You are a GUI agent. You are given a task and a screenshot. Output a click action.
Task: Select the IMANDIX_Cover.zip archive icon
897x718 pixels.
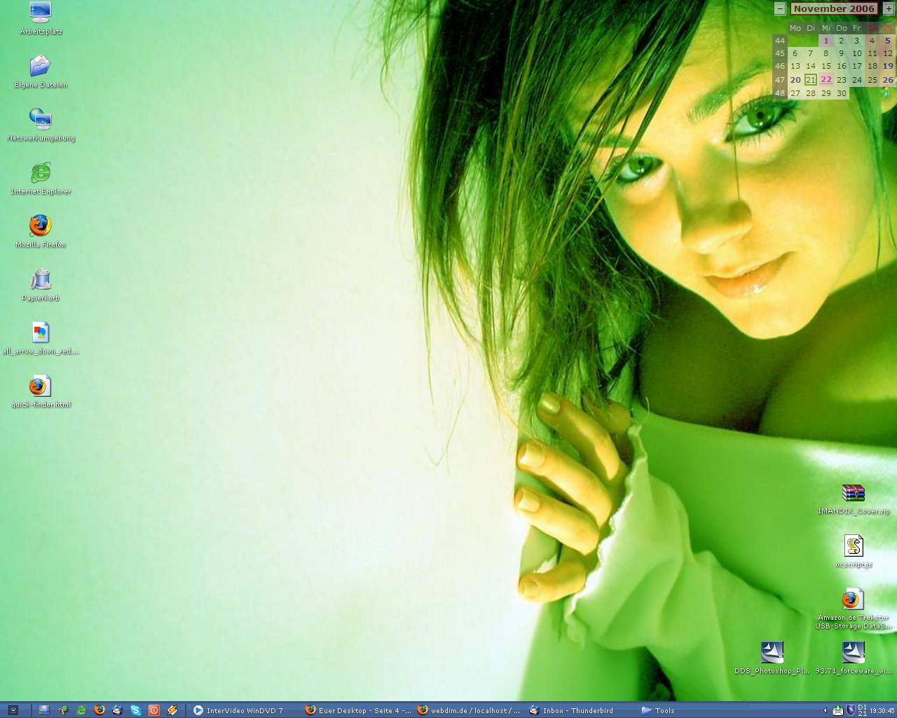853,494
